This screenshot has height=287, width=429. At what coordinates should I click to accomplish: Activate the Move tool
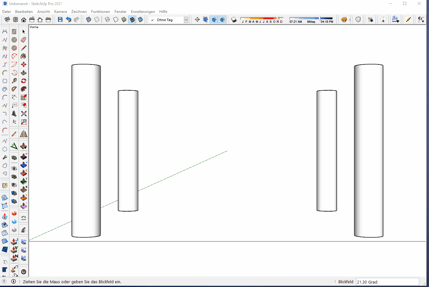pos(24,64)
